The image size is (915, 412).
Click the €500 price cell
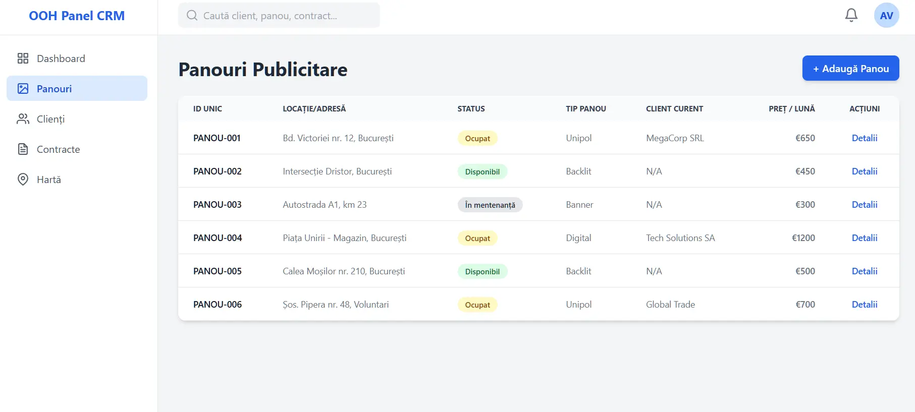(805, 271)
